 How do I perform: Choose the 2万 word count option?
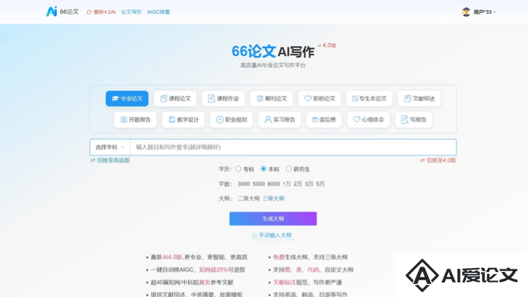pyautogui.click(x=298, y=184)
